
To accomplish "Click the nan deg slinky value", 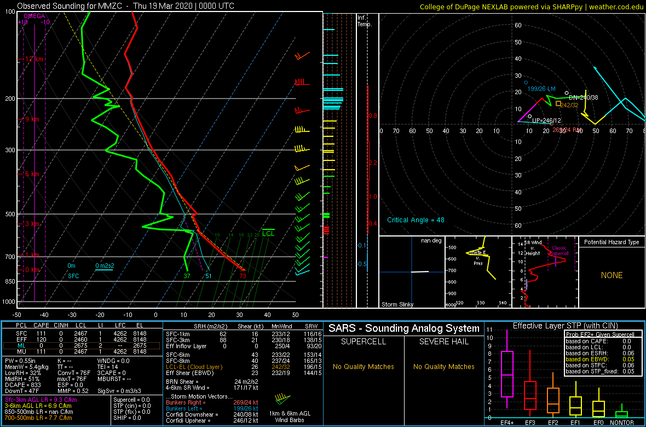I will click(x=430, y=241).
